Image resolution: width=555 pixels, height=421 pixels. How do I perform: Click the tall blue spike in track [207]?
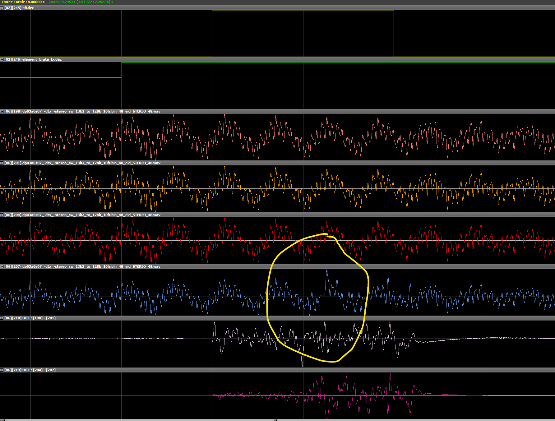click(327, 271)
